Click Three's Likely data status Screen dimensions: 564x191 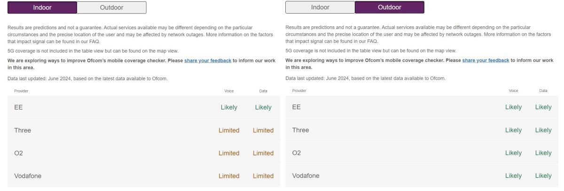(x=543, y=130)
